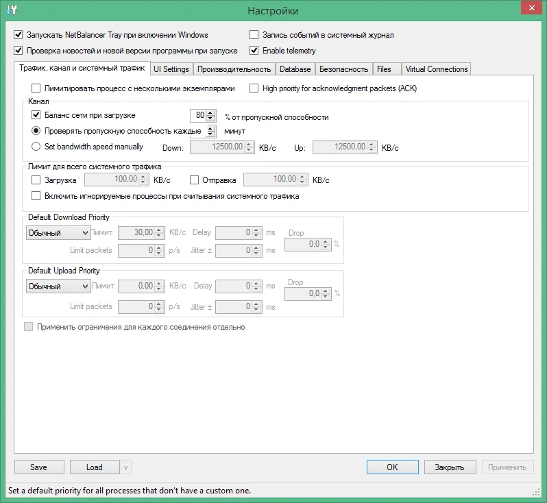
Task: Open Default Download Priority Обычный dropdown
Action: (58, 233)
